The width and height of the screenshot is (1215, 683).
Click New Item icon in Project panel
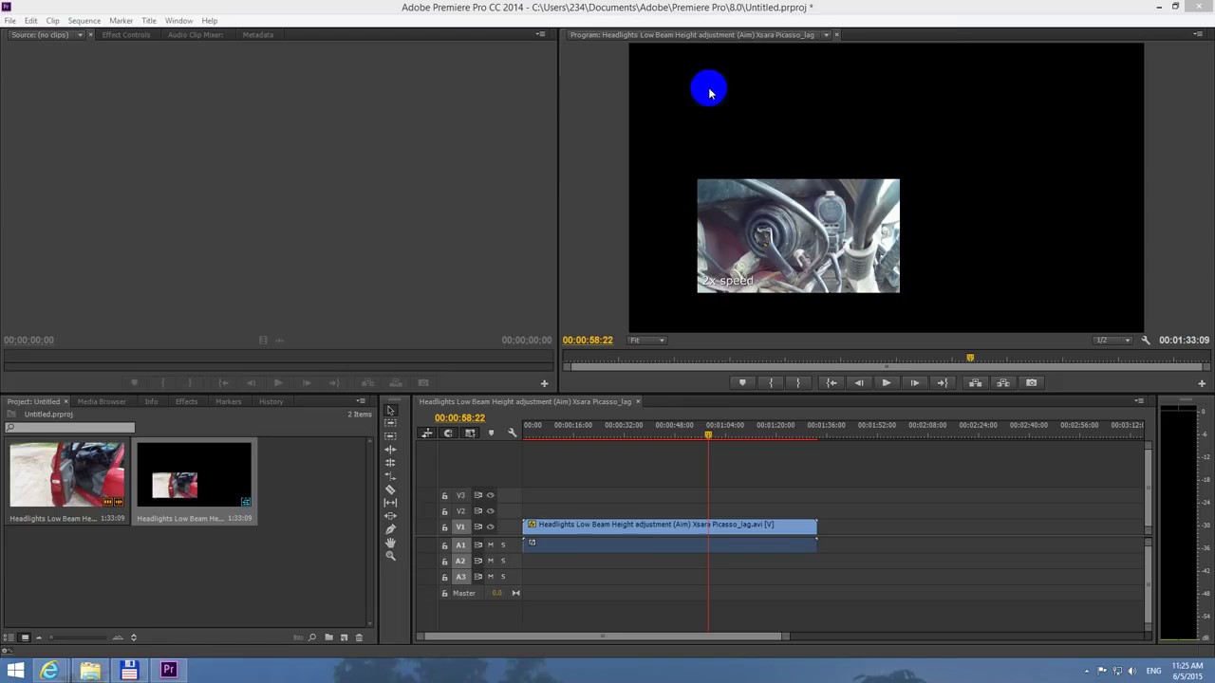coord(344,637)
